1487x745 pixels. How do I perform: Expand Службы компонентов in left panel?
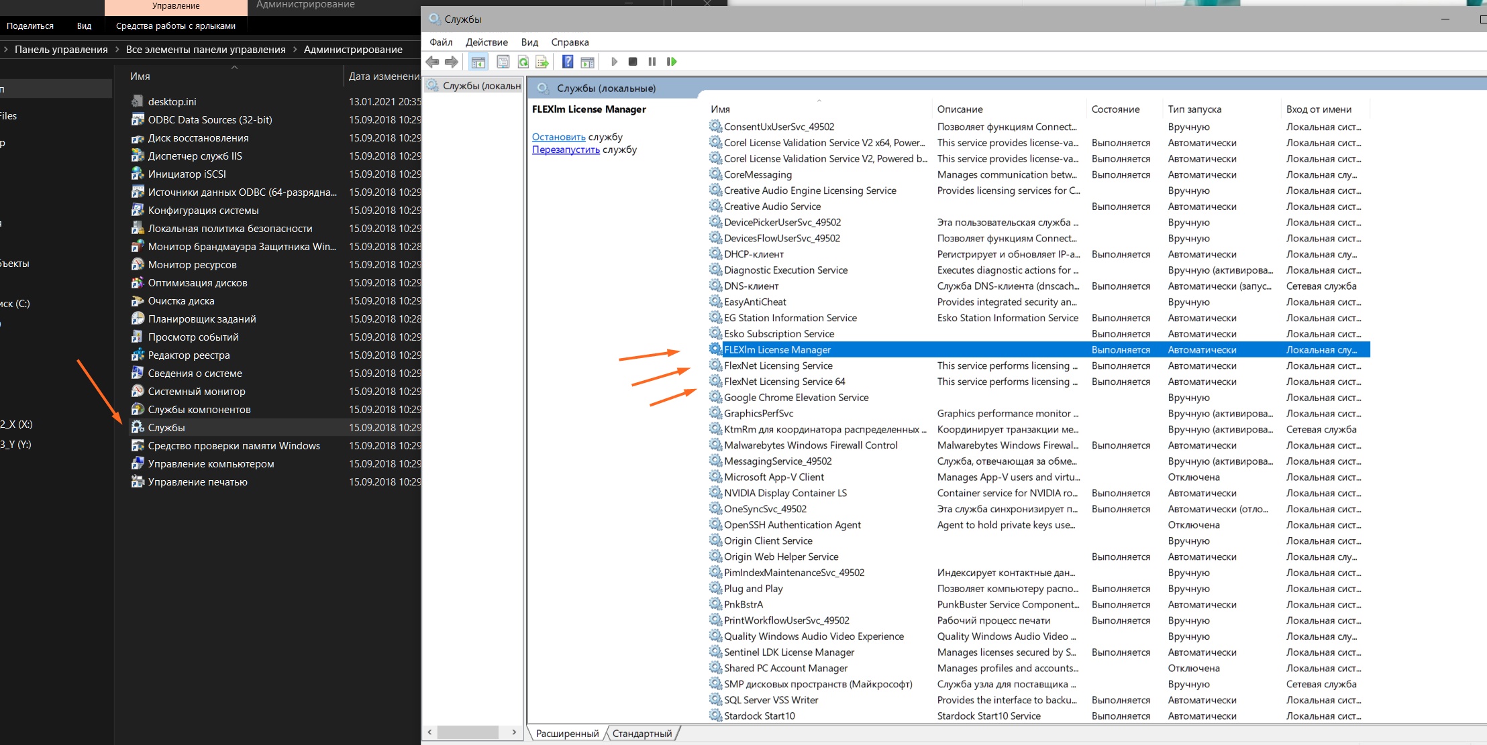point(199,408)
